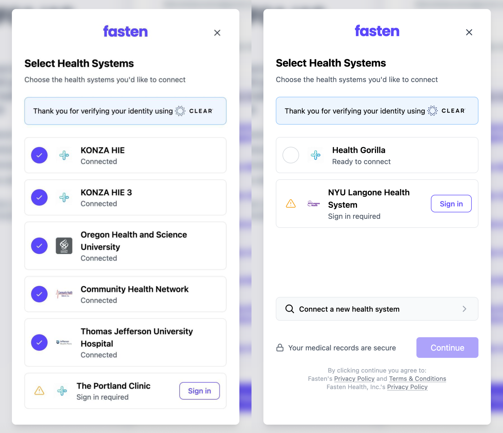Toggle Oregon Health and Science University checkmark

(39, 246)
